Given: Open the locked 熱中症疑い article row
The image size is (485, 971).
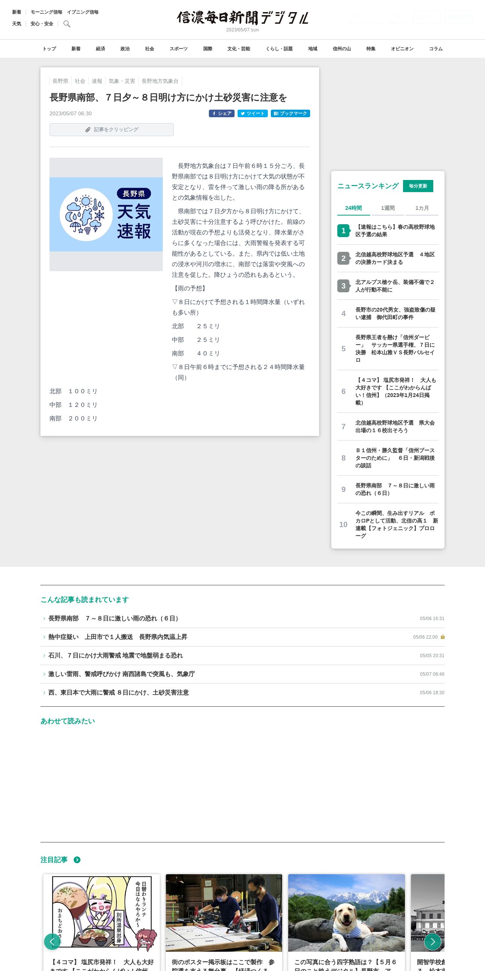Looking at the screenshot, I should [x=242, y=637].
